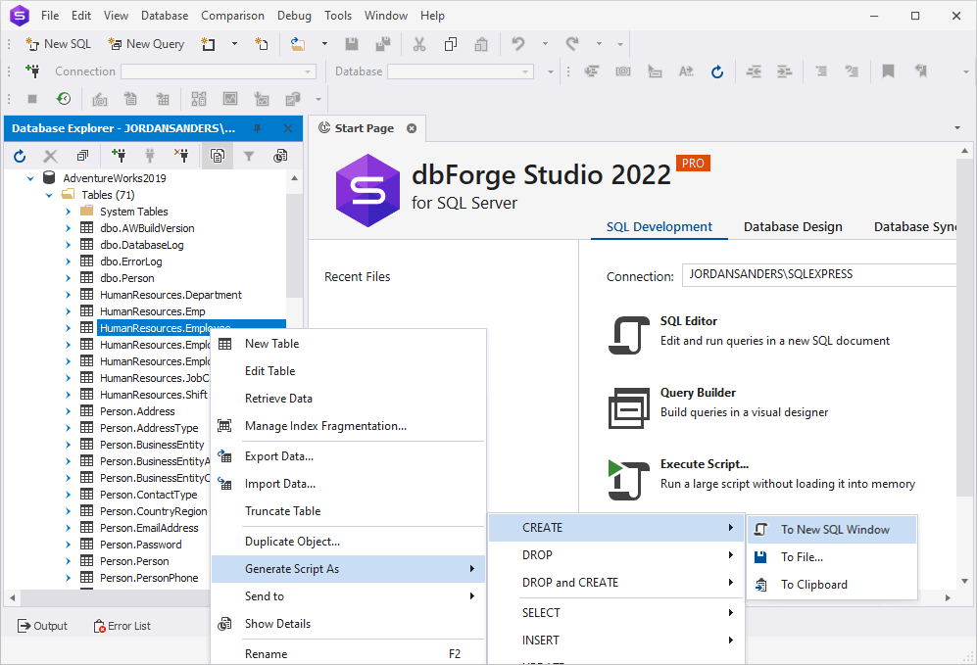The image size is (977, 665).
Task: Pin the Database Explorer panel
Action: click(x=258, y=128)
